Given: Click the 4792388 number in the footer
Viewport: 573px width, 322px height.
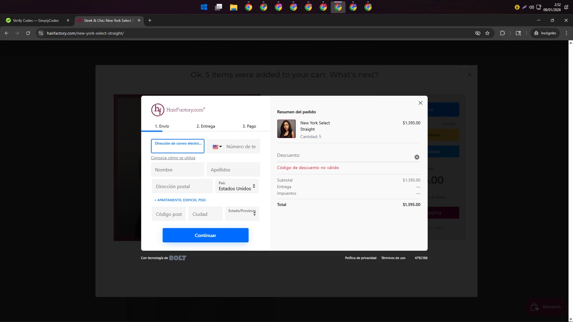Looking at the screenshot, I should click(421, 258).
